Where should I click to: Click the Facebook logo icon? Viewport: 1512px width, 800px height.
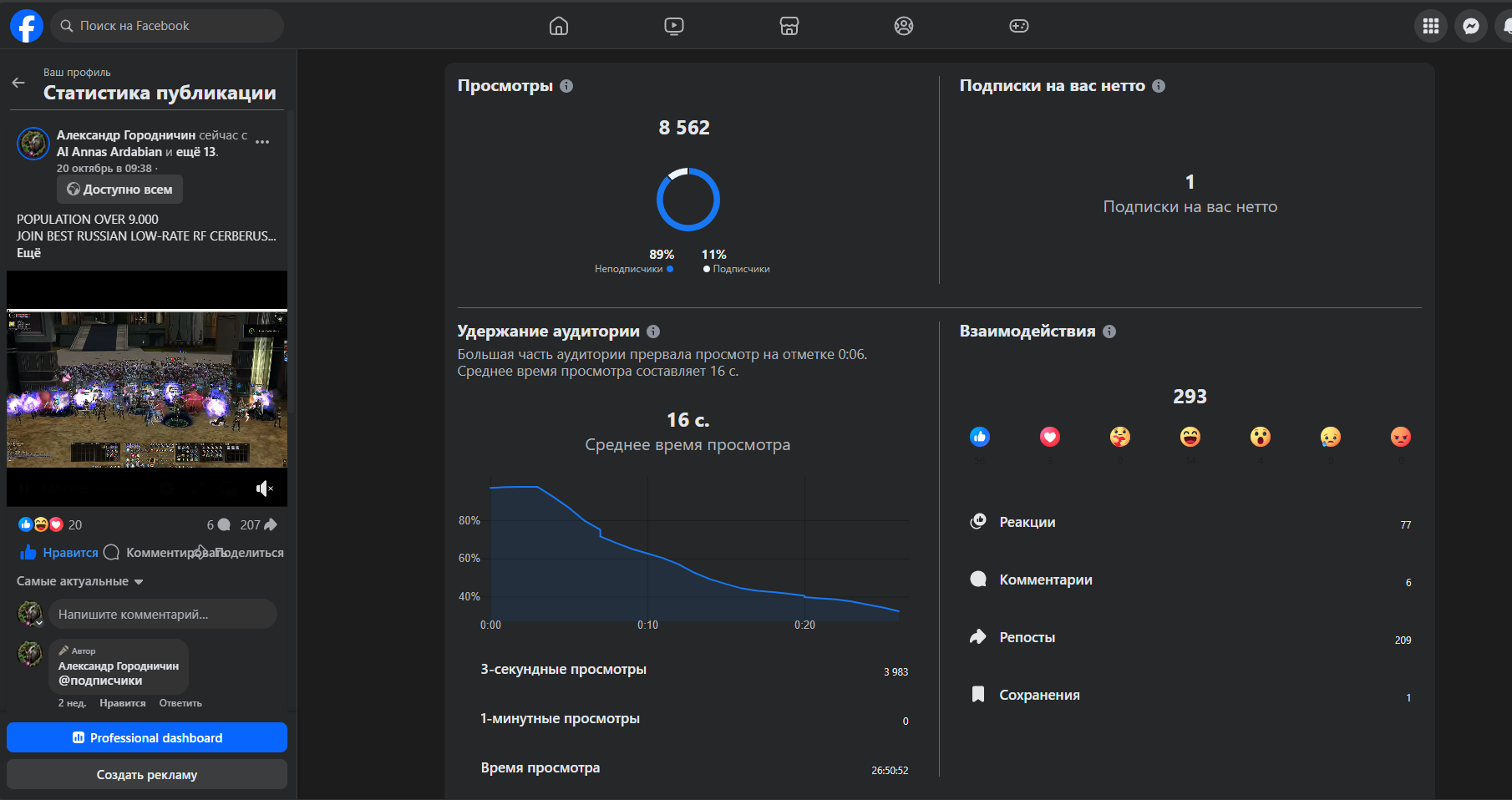pos(27,26)
